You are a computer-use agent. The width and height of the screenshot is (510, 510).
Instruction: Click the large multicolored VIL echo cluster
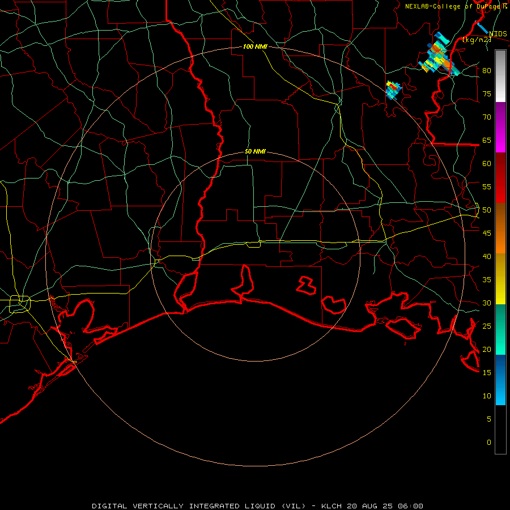[439, 54]
